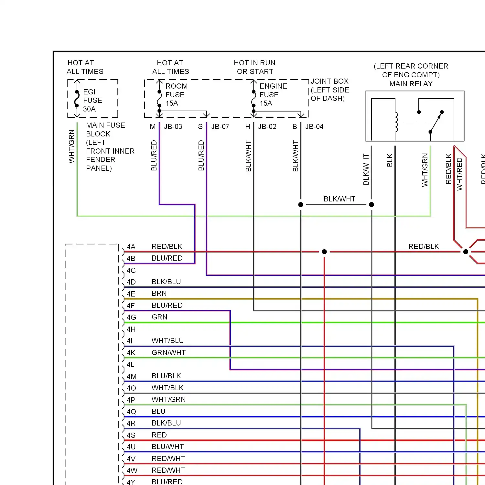Screen dimensions: 485x485
Task: Click the JB-03 connector label
Action: click(x=173, y=127)
